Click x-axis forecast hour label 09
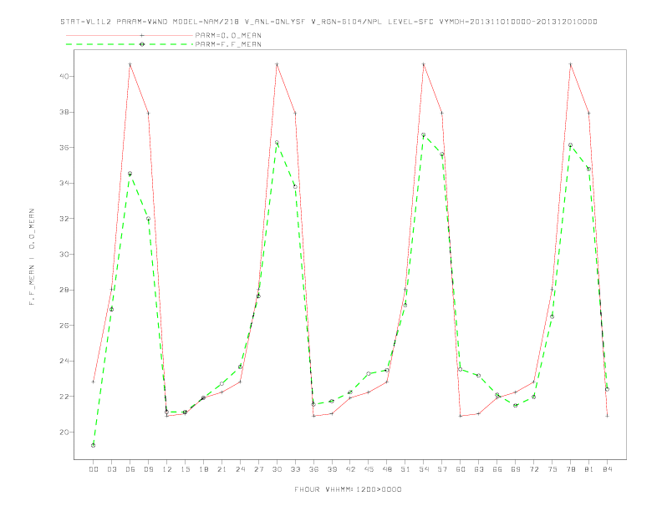This screenshot has width=662, height=511. 148,469
